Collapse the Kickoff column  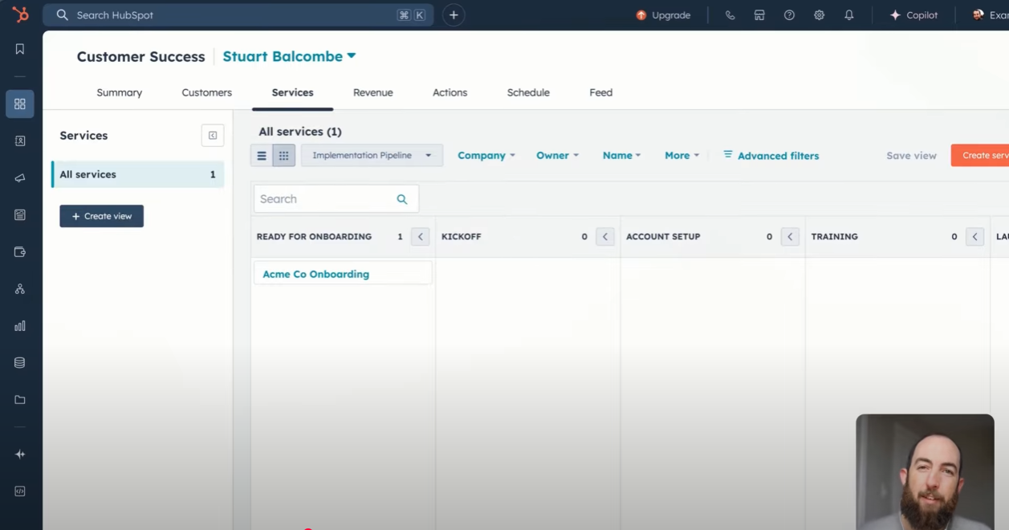[x=605, y=237]
